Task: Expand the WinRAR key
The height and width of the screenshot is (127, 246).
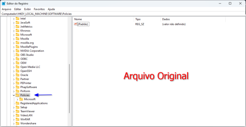Action: tap(14, 119)
